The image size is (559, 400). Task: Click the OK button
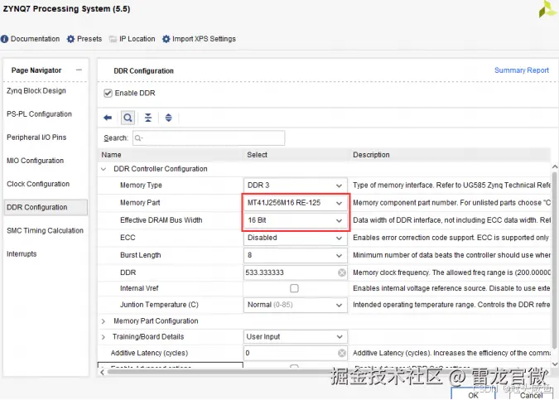[x=473, y=394]
